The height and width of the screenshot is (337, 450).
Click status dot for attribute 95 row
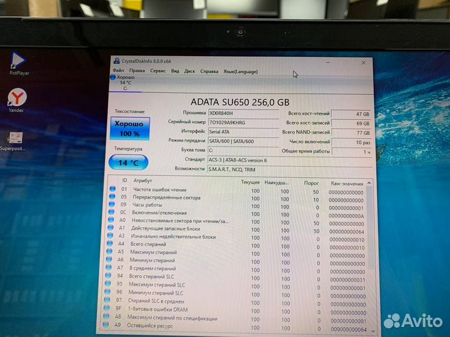coord(107,283)
